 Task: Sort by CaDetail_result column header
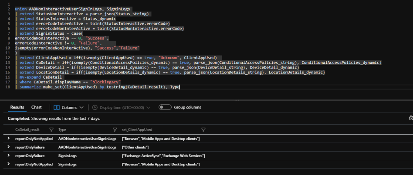pyautogui.click(x=27, y=129)
